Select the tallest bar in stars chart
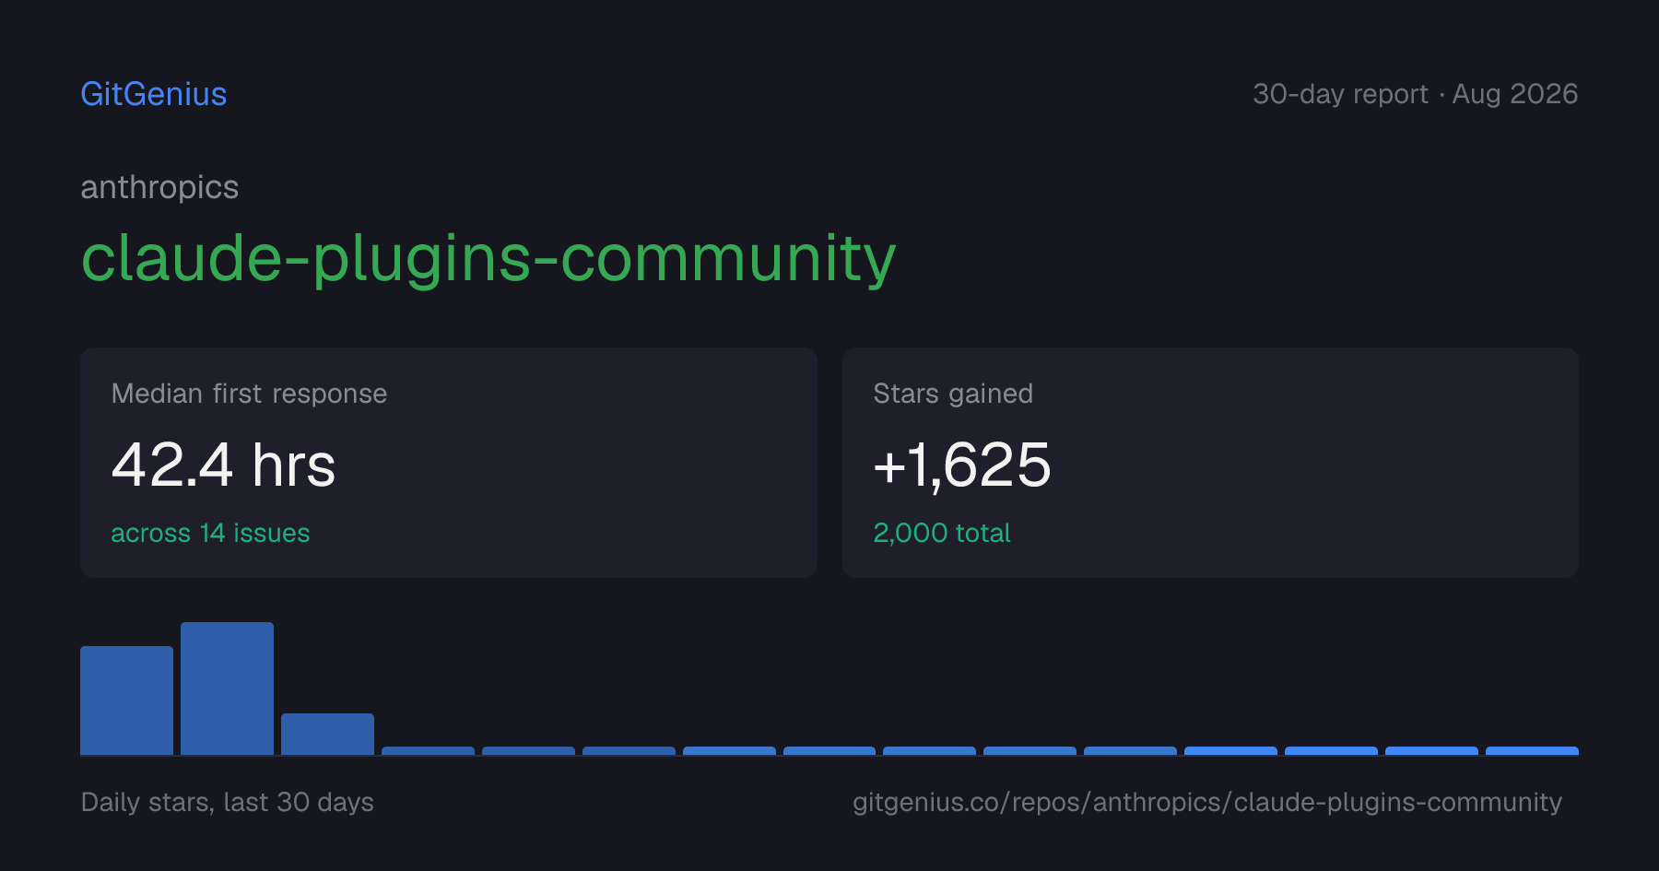1659x871 pixels. (227, 689)
